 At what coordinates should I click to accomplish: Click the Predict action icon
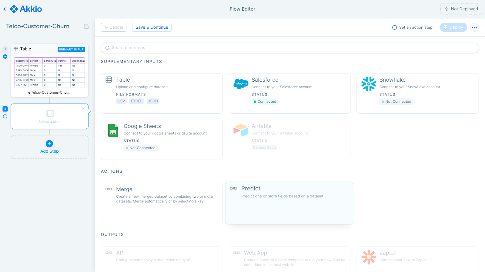[x=233, y=188]
